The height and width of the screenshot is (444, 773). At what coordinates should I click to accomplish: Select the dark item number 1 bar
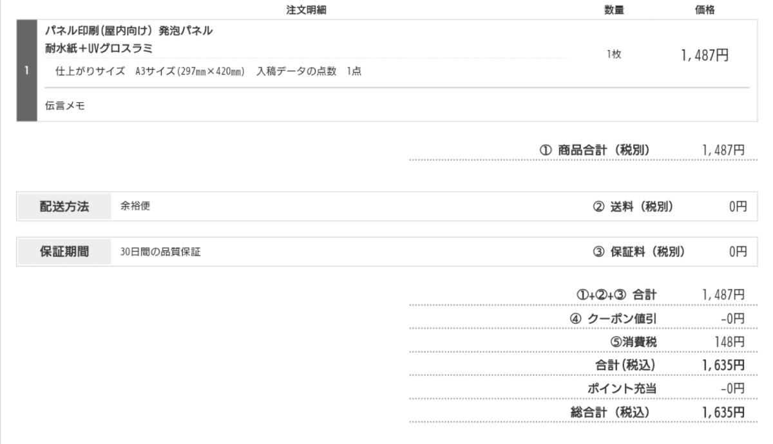click(x=27, y=71)
